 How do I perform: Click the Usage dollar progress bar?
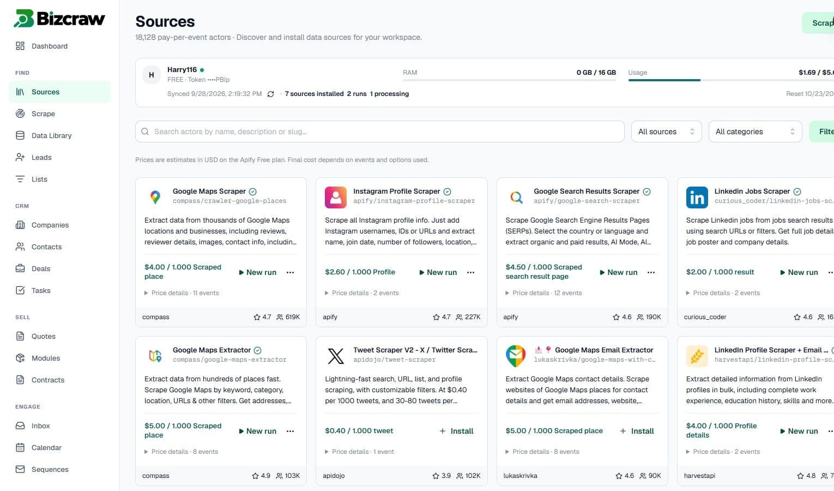[x=731, y=80]
